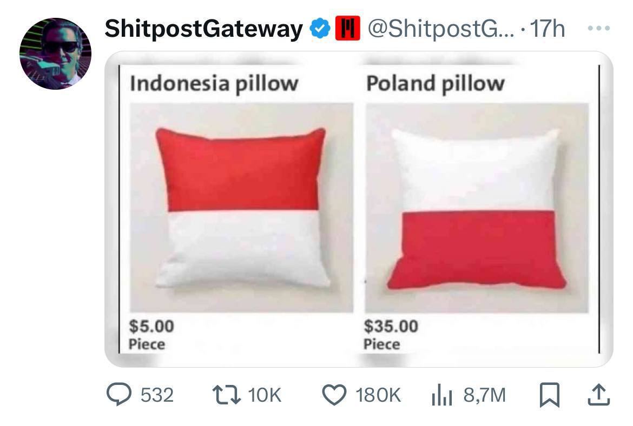
Task: Click the $35.00 price text
Action: point(391,327)
